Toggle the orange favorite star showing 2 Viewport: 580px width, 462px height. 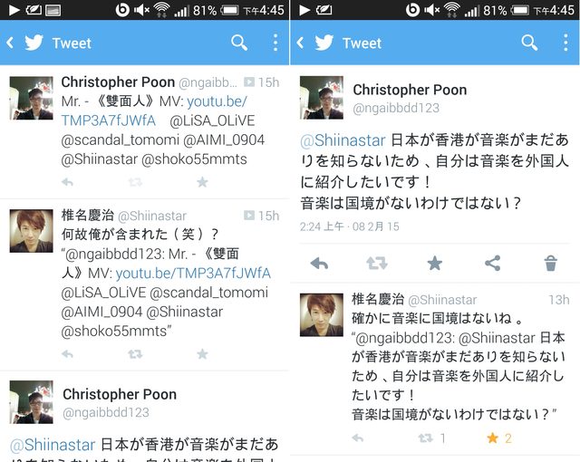[492, 438]
